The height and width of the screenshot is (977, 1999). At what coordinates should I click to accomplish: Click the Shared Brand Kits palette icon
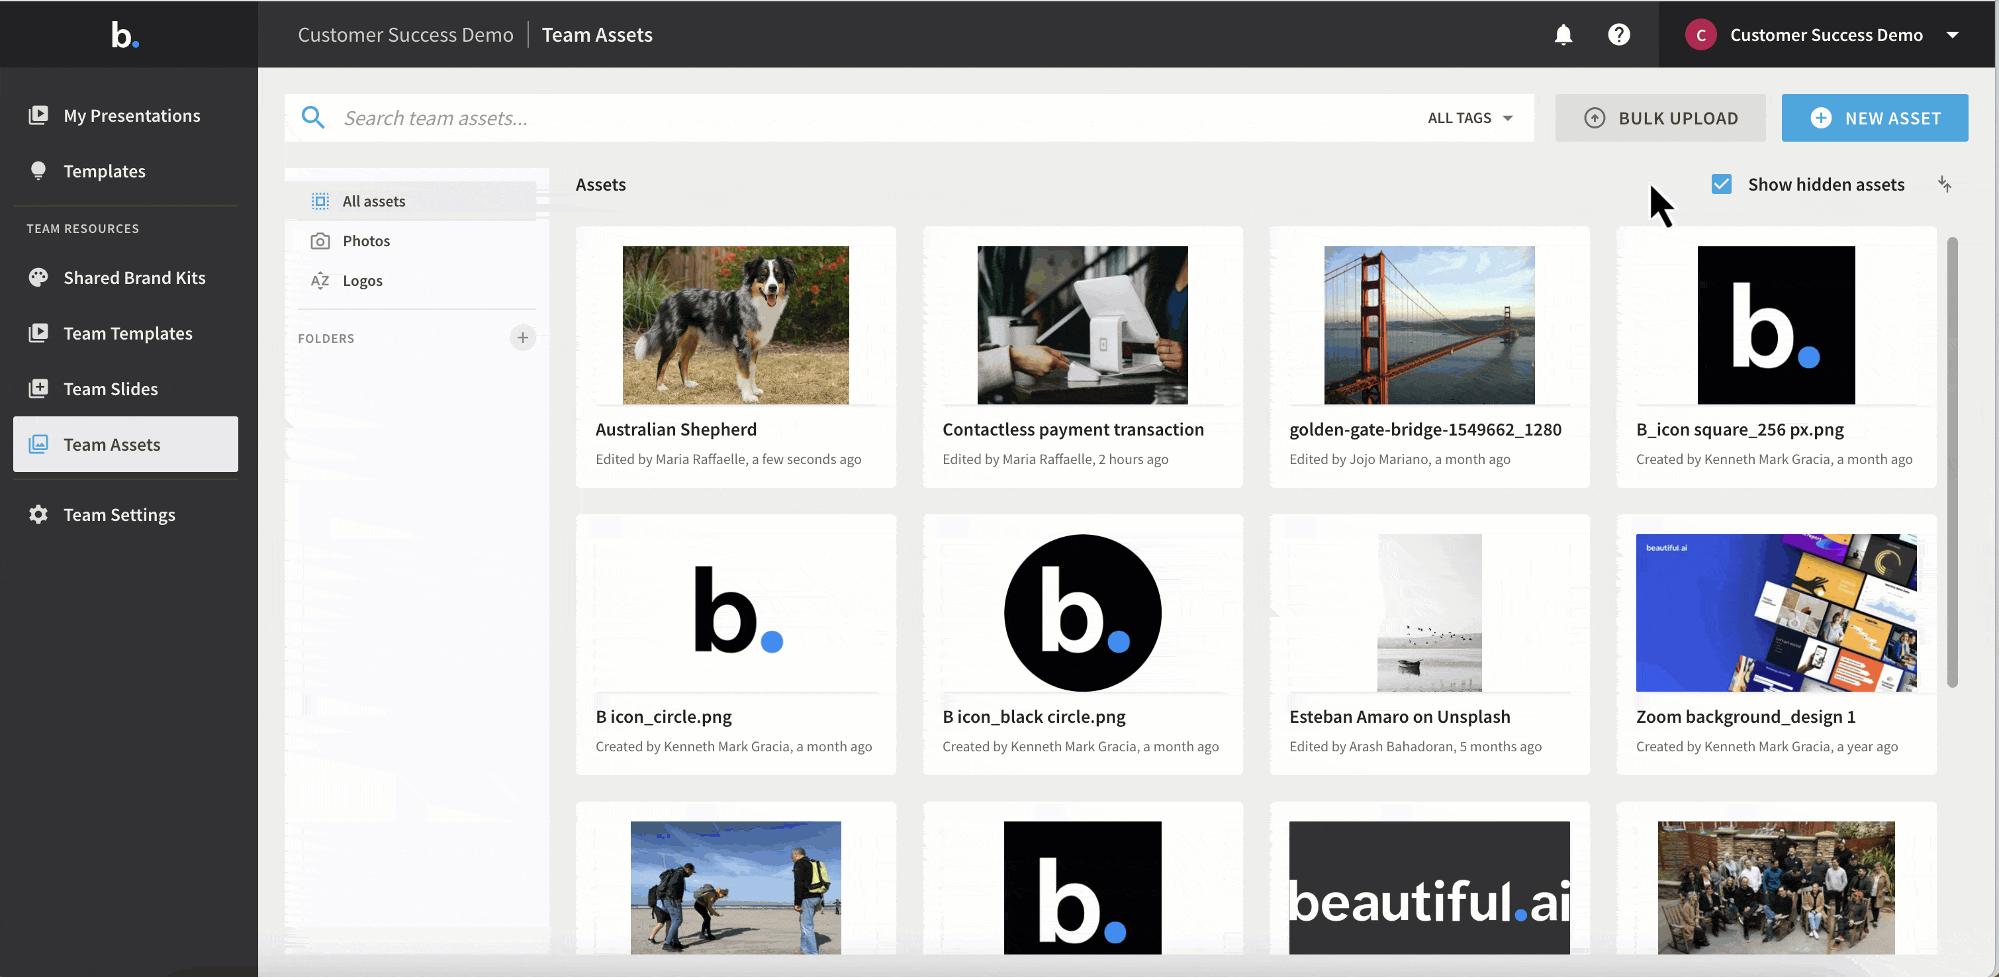pos(38,278)
